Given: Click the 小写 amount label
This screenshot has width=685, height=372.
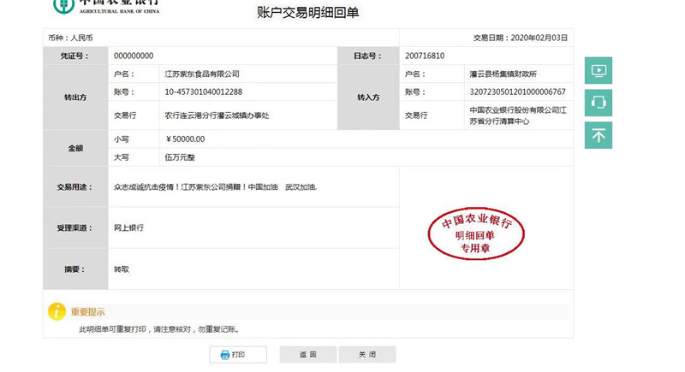Looking at the screenshot, I should pos(122,139).
